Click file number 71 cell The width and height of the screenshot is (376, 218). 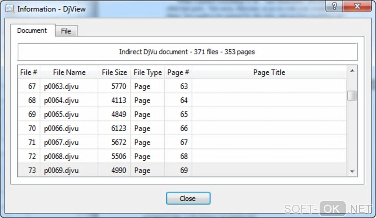click(29, 143)
